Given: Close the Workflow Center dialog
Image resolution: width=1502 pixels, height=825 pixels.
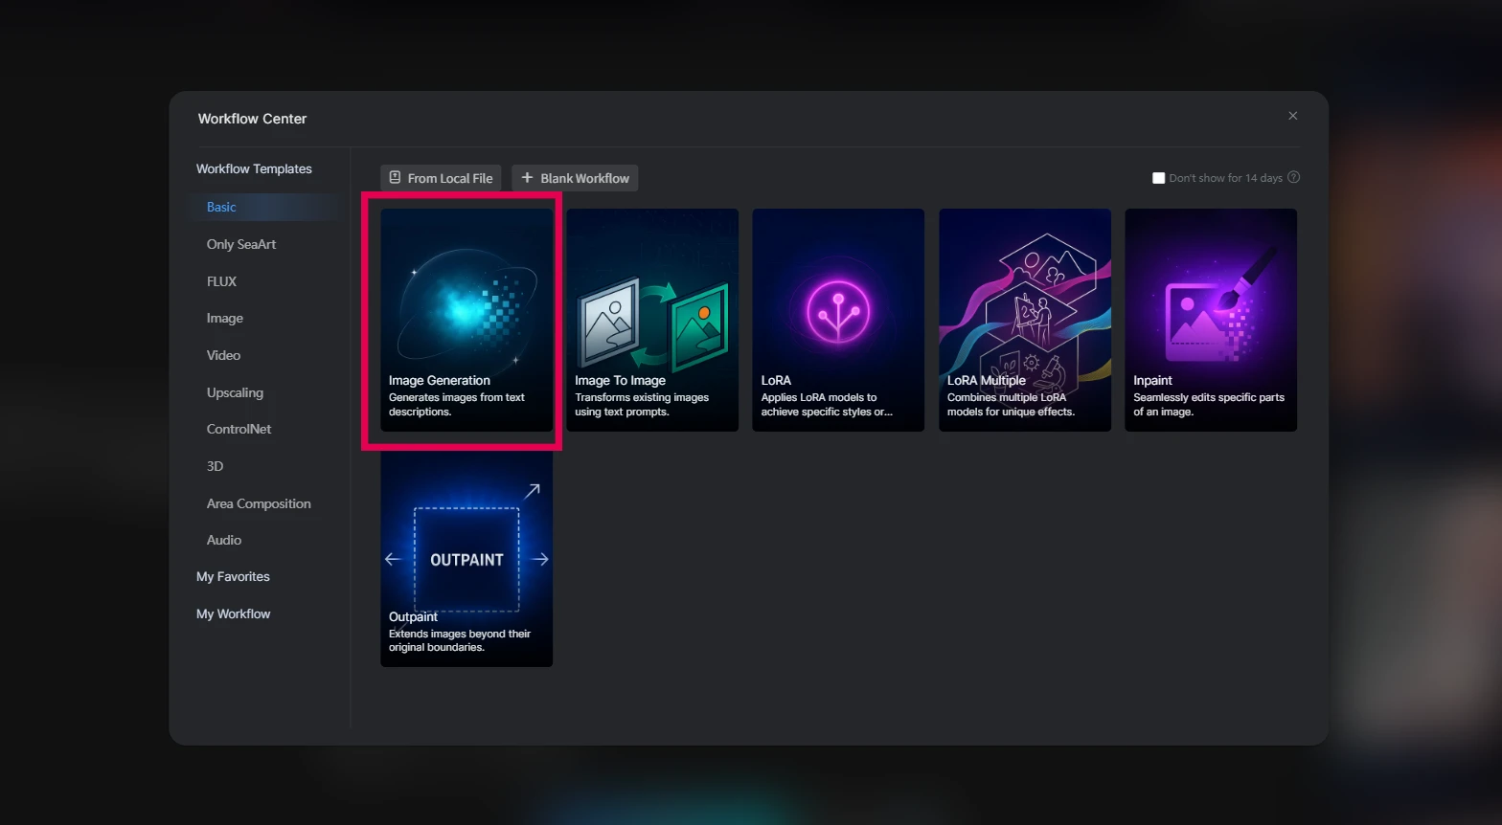Looking at the screenshot, I should [1292, 116].
